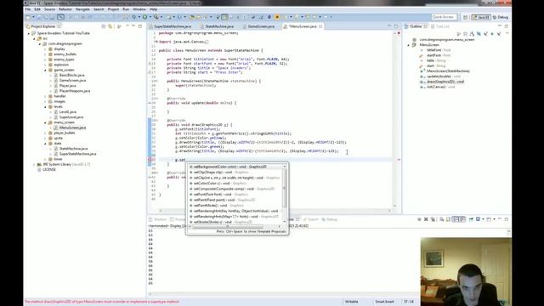Click the Quick Access search field
544x306 pixels.
click(444, 17)
